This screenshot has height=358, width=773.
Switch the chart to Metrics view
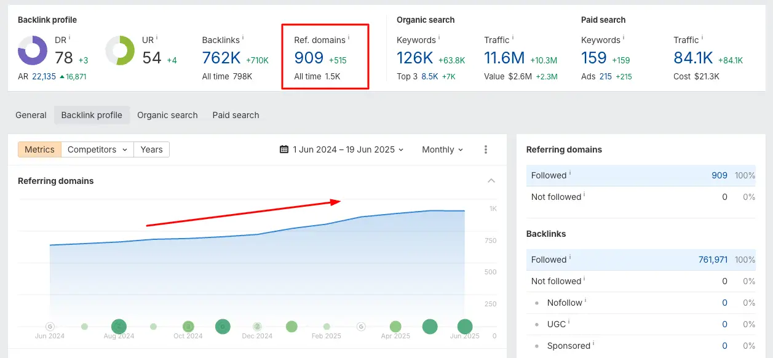(x=40, y=149)
